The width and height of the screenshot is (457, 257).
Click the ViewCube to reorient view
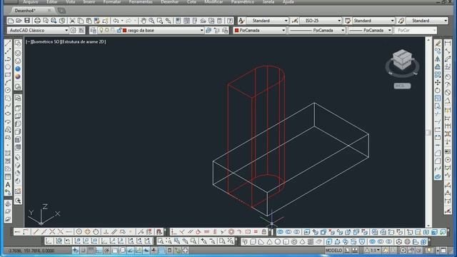[x=402, y=60]
